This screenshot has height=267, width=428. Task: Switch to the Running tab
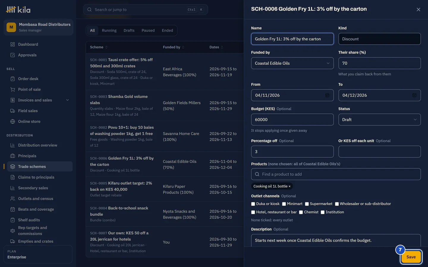109,31
